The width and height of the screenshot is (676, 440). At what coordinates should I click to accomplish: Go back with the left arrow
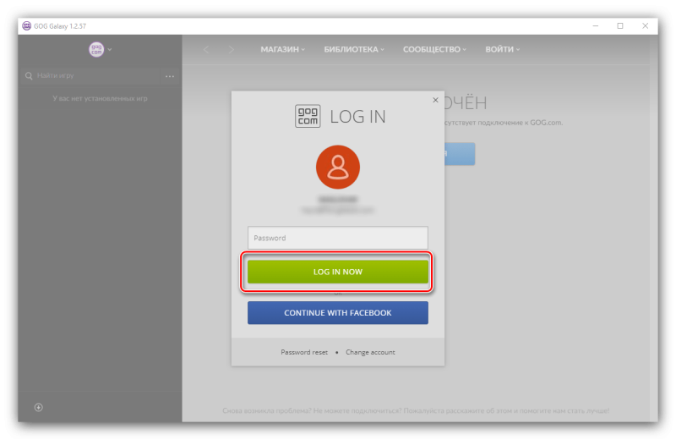206,50
